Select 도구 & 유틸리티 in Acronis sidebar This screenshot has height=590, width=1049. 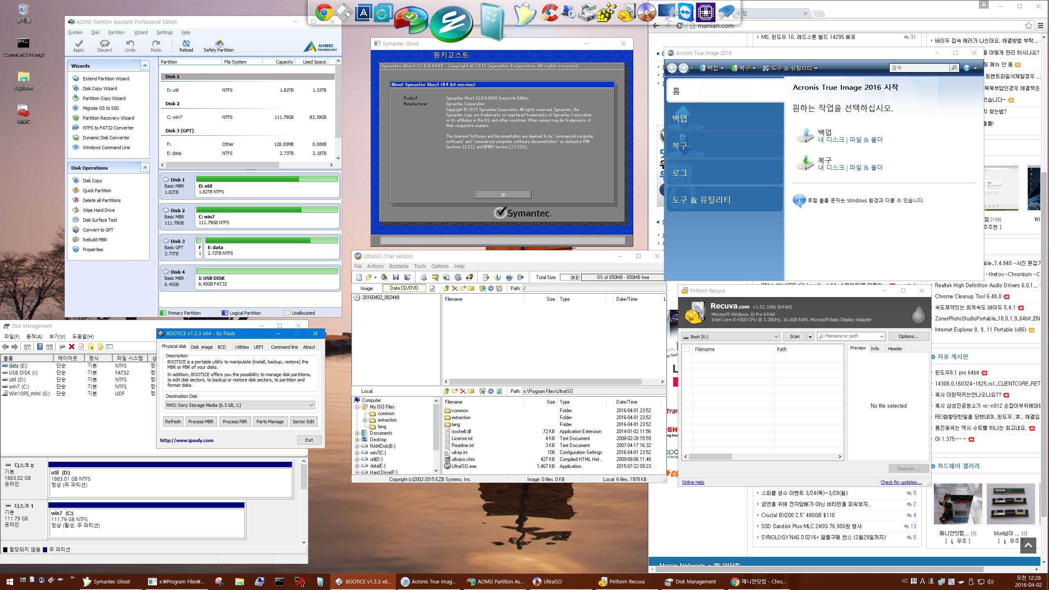[x=724, y=200]
